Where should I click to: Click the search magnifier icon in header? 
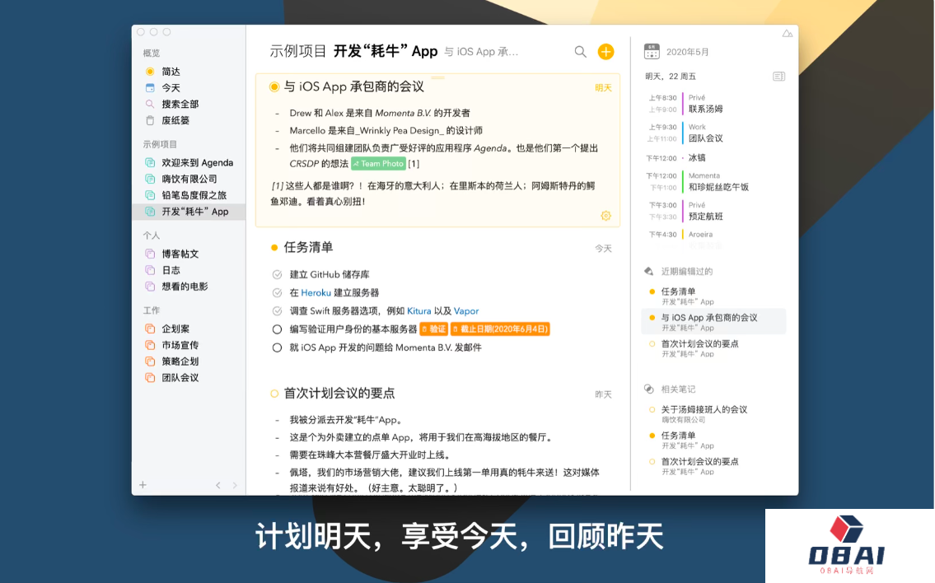(580, 52)
